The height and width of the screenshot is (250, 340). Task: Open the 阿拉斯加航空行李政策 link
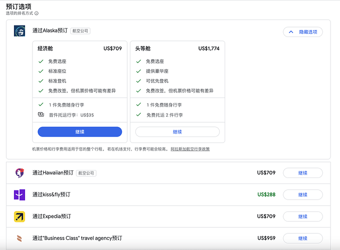[x=190, y=149]
